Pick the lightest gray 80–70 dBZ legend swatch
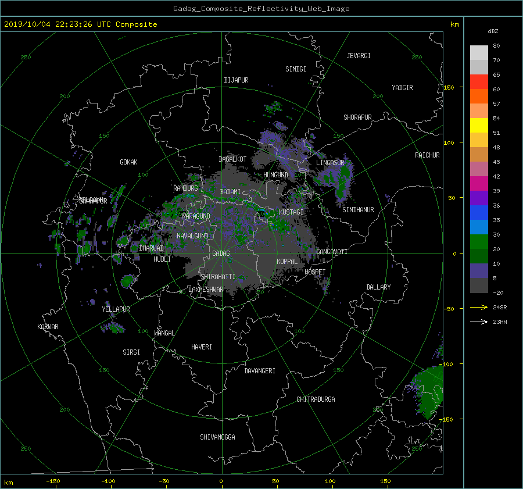Screen dimensions: 523x489 479,53
